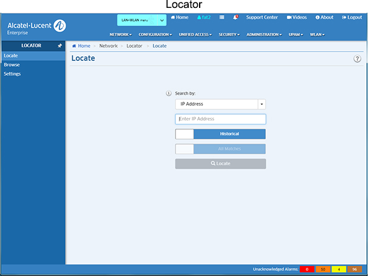Image resolution: width=369 pixels, height=276 pixels.
Task: Click the Enter IP Address field
Action: [x=220, y=119]
